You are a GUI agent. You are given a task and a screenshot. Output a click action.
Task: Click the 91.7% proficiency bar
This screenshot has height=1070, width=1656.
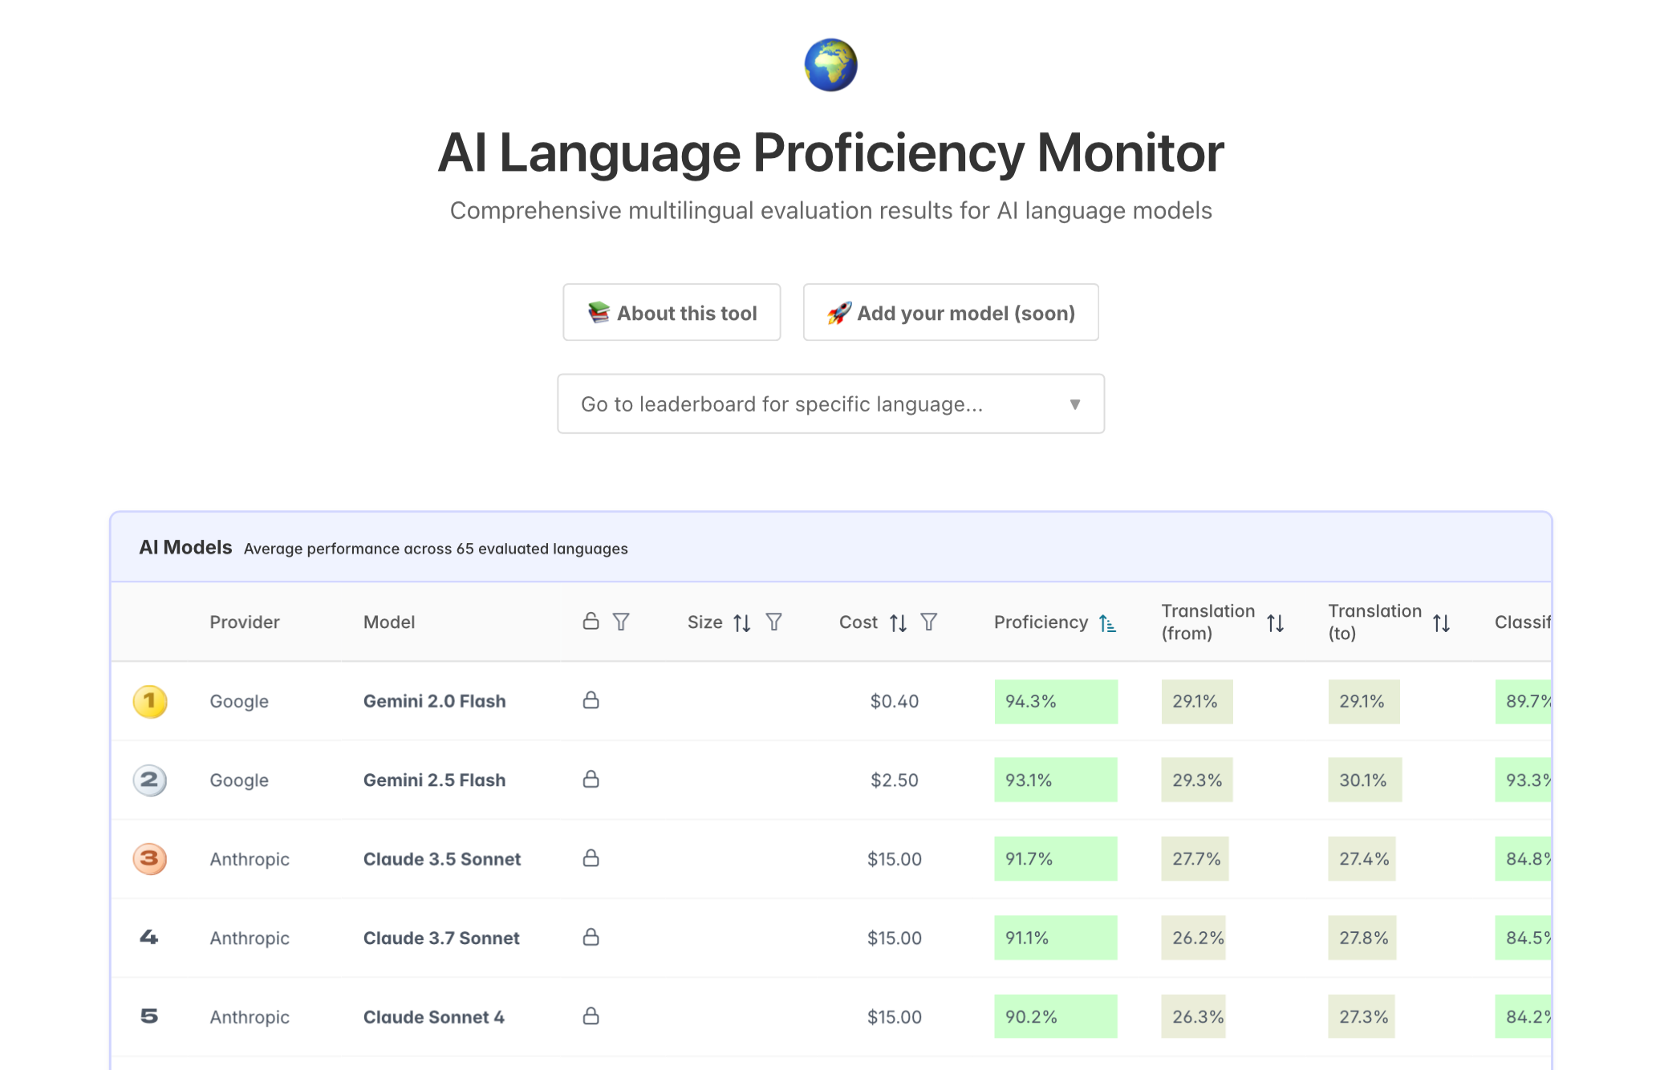(1056, 859)
